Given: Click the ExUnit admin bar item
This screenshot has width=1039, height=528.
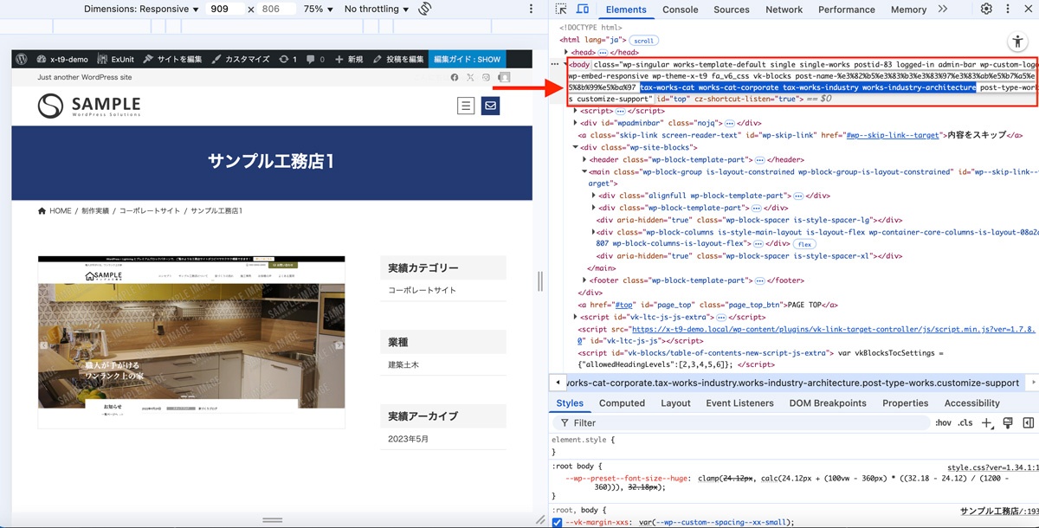Looking at the screenshot, I should click(116, 60).
